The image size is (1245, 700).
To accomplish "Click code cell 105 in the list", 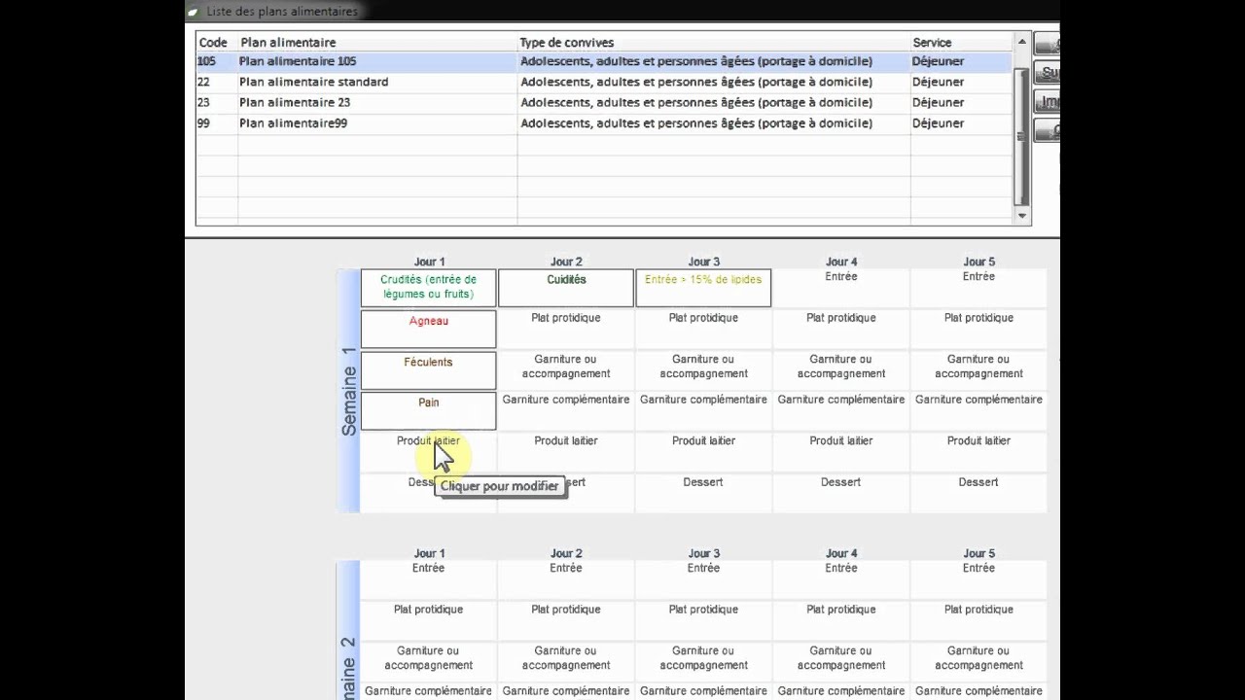I will (x=216, y=61).
